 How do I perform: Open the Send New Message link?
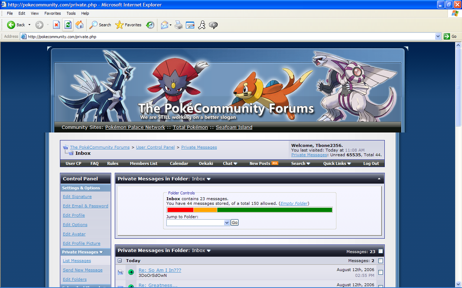(x=83, y=270)
